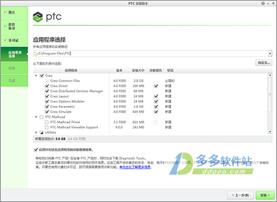Check the PTC Mathcad group checkbox
The image size is (277, 202).
pos(41,117)
